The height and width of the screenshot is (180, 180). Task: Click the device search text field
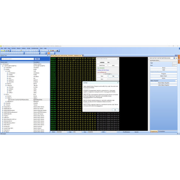(x=18, y=59)
